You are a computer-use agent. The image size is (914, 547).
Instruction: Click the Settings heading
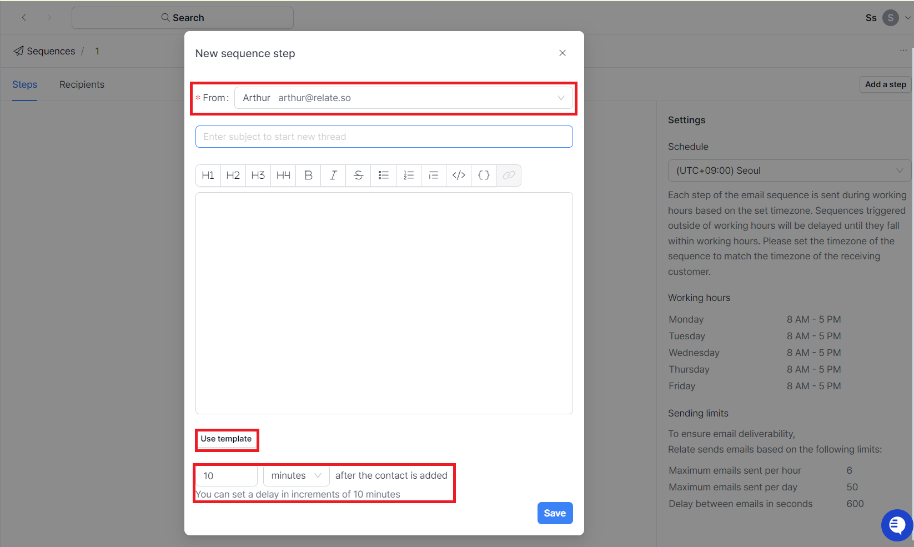pyautogui.click(x=687, y=120)
